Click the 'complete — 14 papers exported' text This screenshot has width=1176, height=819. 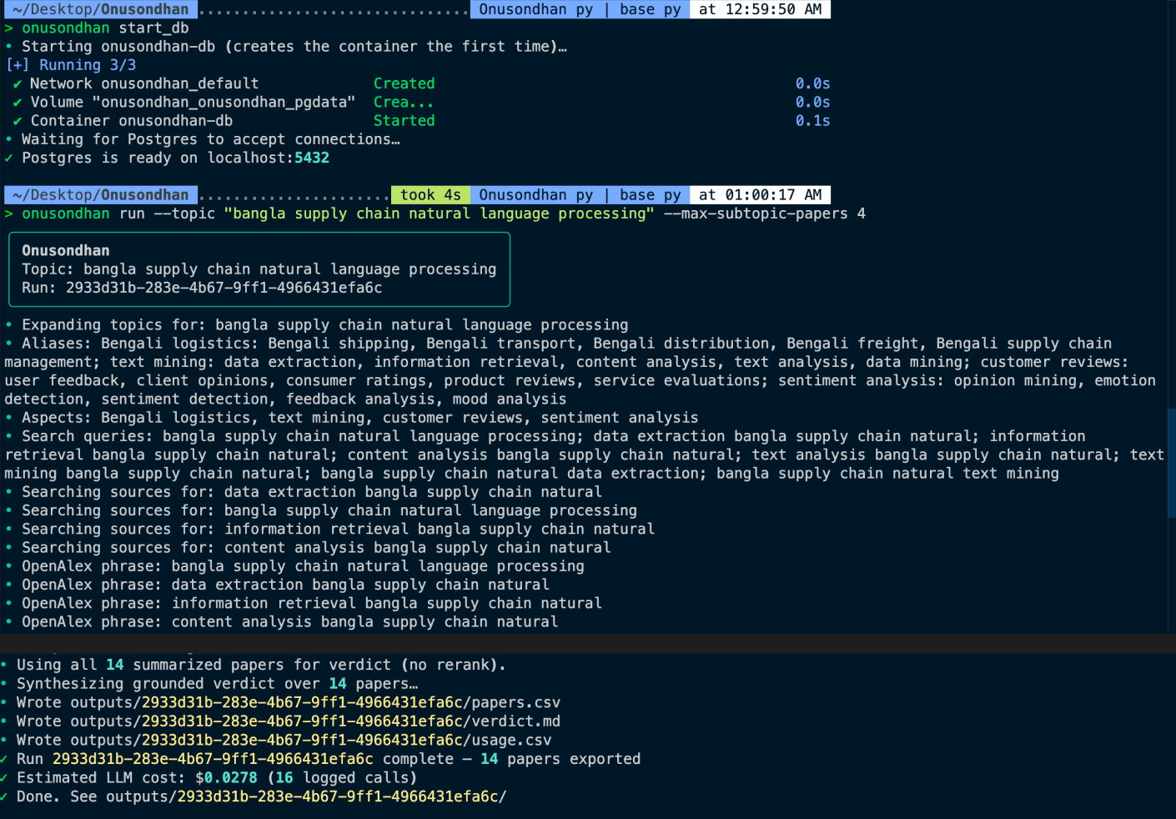(511, 759)
